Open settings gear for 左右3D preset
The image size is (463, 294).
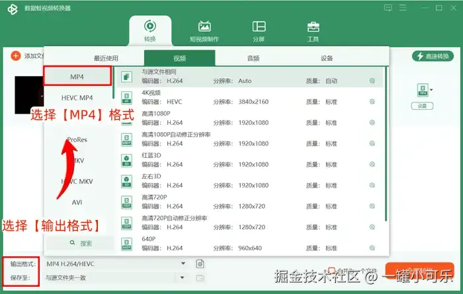(x=372, y=185)
